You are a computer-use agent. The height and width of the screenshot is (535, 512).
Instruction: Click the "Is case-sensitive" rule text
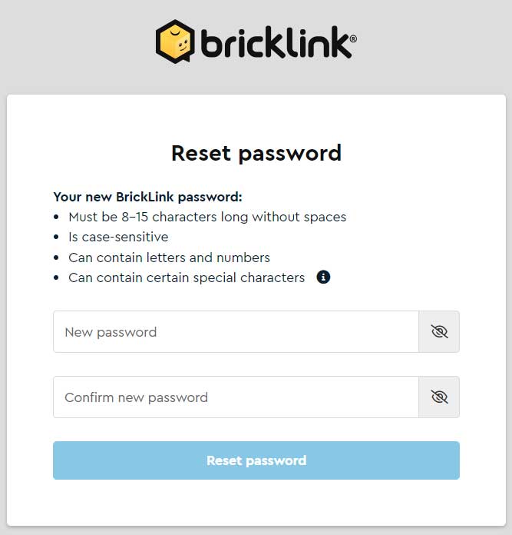[x=118, y=237]
